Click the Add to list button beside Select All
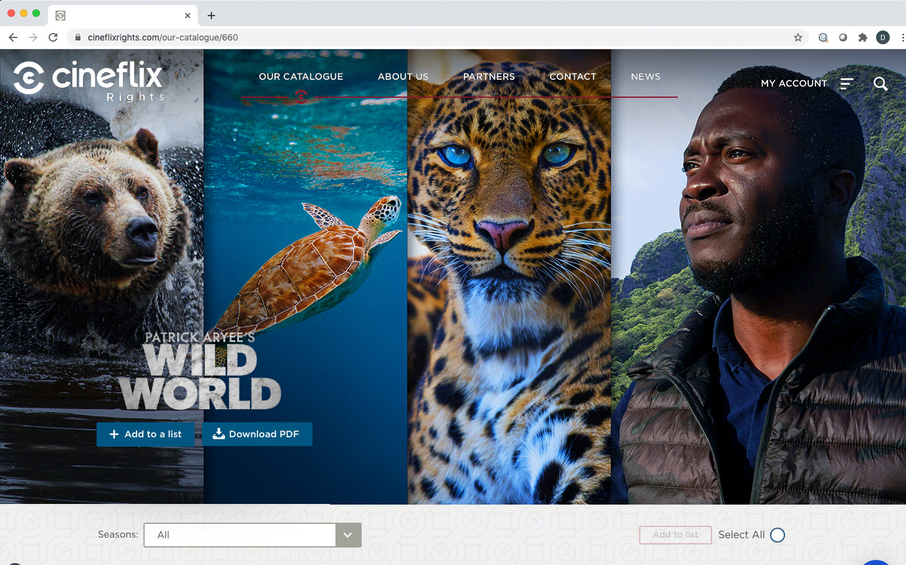Image resolution: width=906 pixels, height=565 pixels. [675, 535]
